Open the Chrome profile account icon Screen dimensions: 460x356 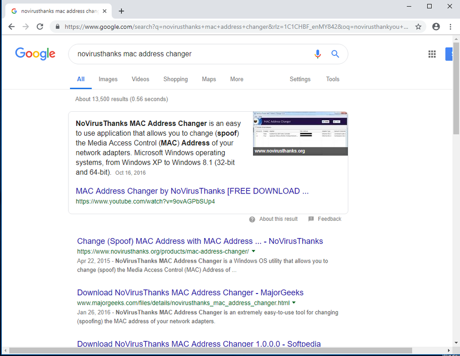point(436,27)
